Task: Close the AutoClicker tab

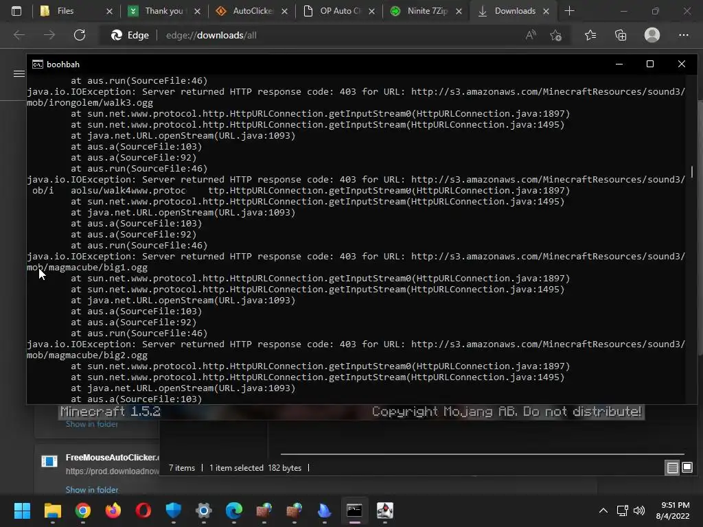Action: pos(285,12)
